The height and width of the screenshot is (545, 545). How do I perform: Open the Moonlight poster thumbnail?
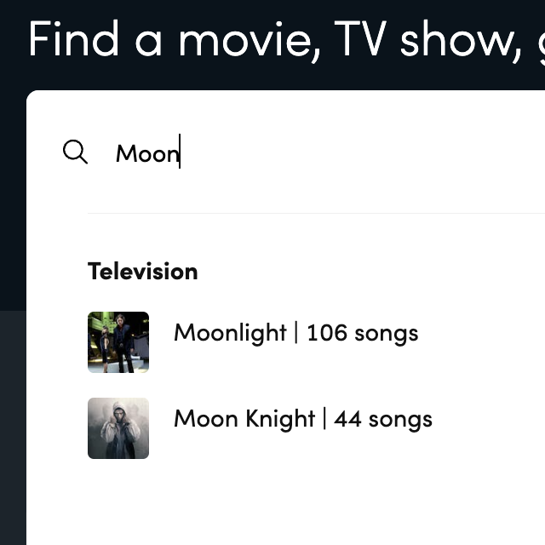pos(118,342)
